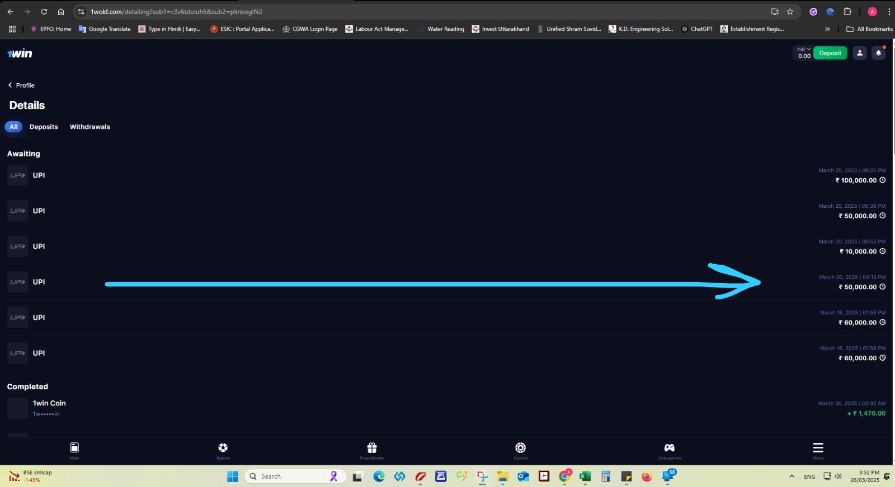This screenshot has width=895, height=487.
Task: Open the browser apps grid icon
Action: click(x=12, y=29)
